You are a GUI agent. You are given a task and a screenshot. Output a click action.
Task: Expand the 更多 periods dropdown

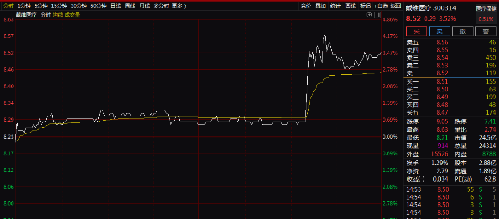179,6
